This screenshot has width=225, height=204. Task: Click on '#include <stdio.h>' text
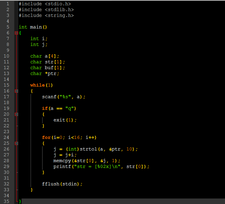[45, 4]
